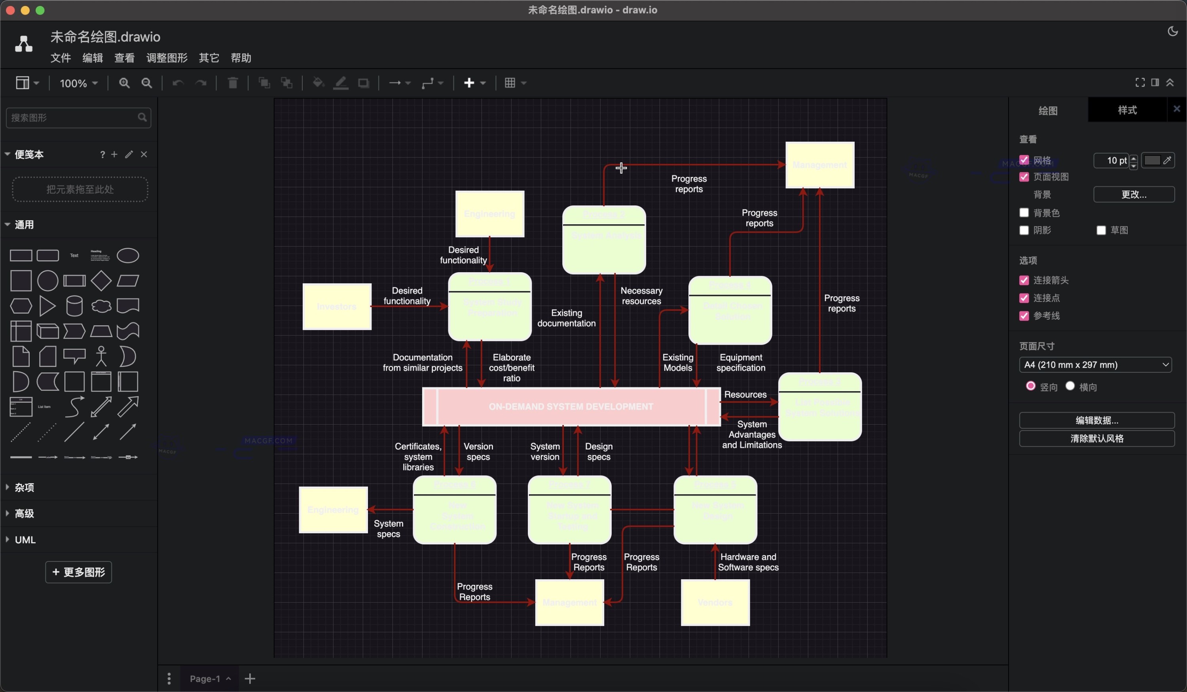Screen dimensions: 1187x692
Task: Open the 100% zoom level dropdown
Action: coord(78,83)
